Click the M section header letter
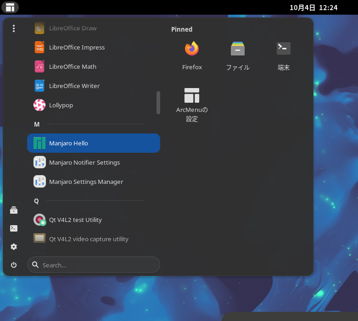 coord(37,124)
